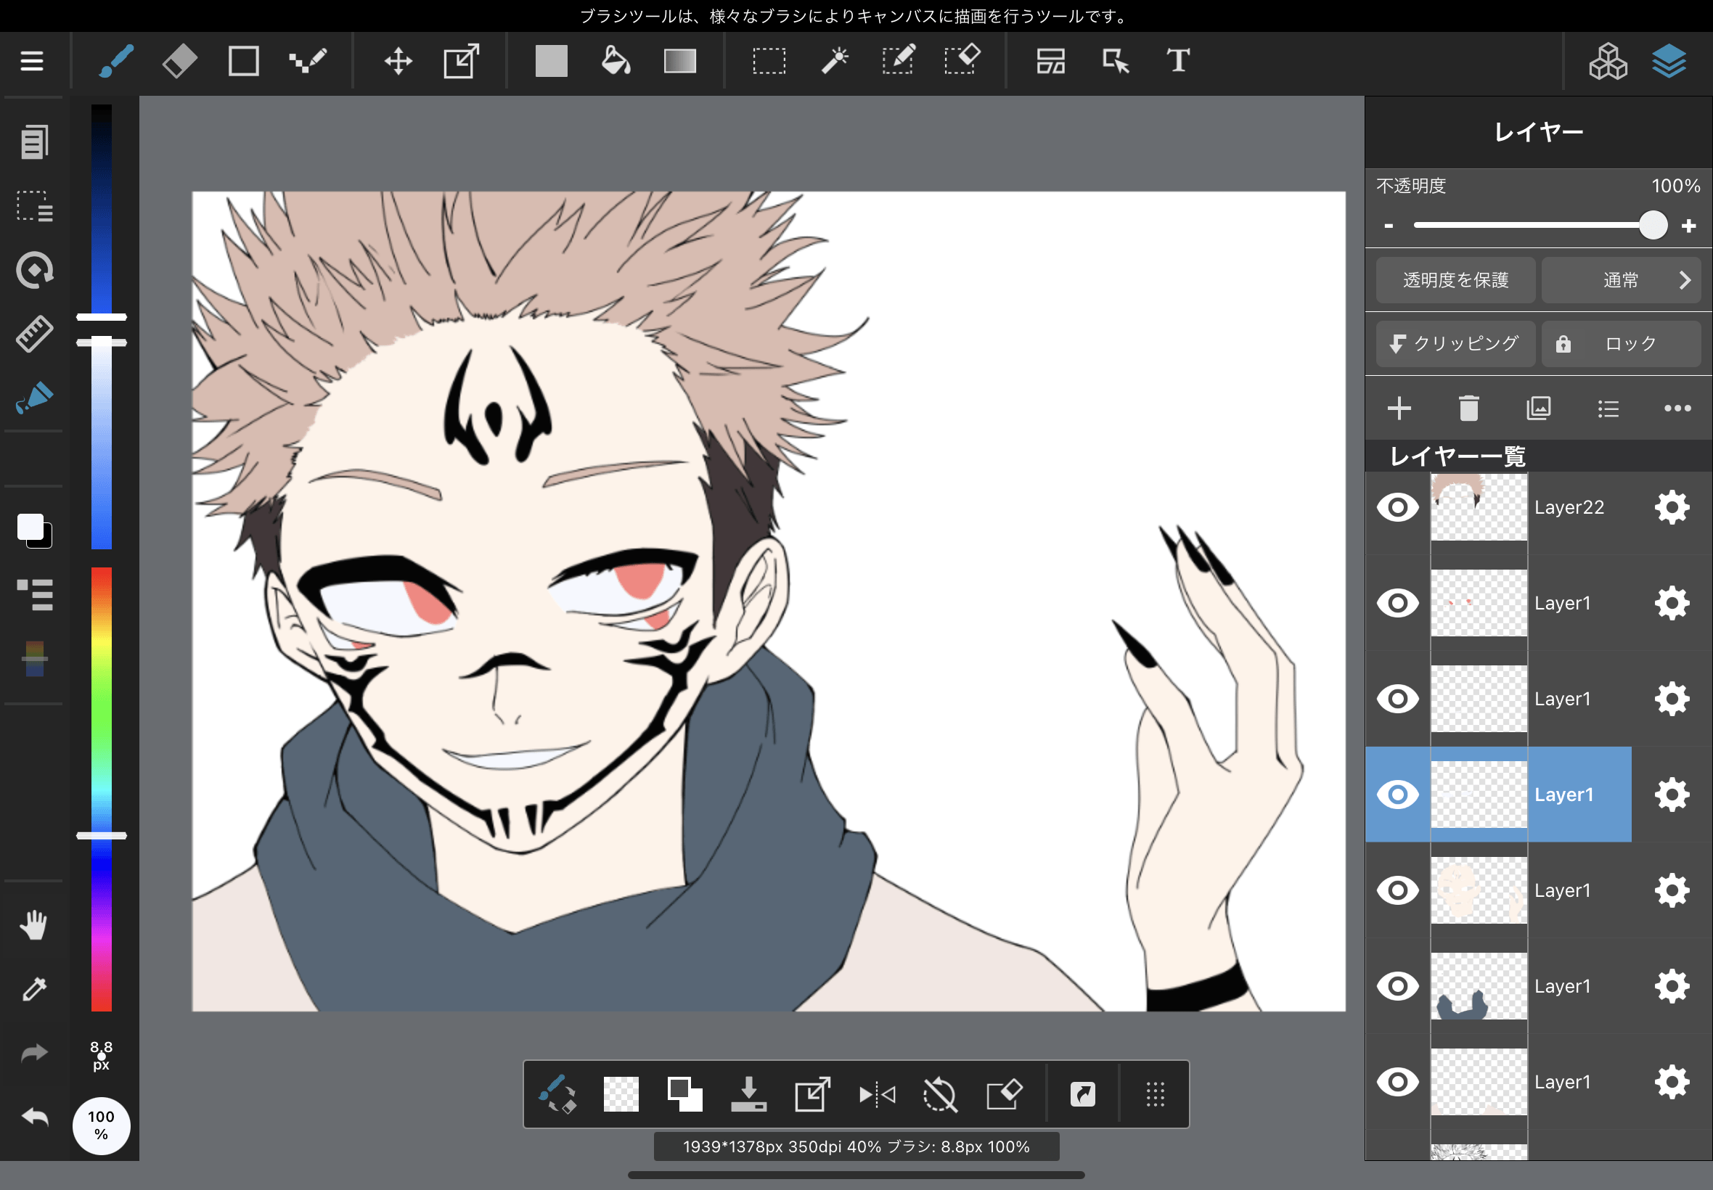Image resolution: width=1713 pixels, height=1190 pixels.
Task: Hide the Layer1 with face skin thumbnail
Action: pyautogui.click(x=1397, y=890)
